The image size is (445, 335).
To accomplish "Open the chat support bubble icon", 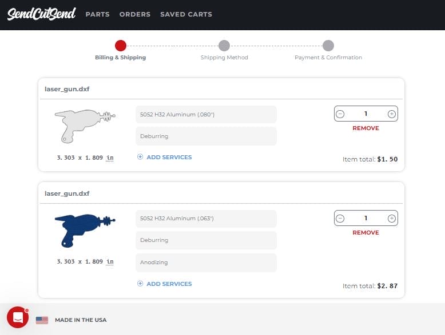I will (x=18, y=317).
